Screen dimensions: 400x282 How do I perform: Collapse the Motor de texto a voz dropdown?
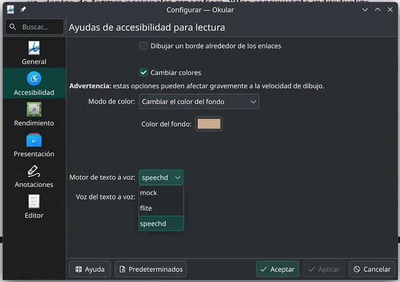[x=161, y=178]
